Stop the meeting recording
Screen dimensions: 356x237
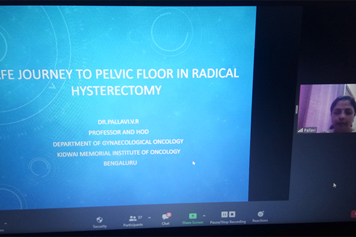pyautogui.click(x=233, y=214)
